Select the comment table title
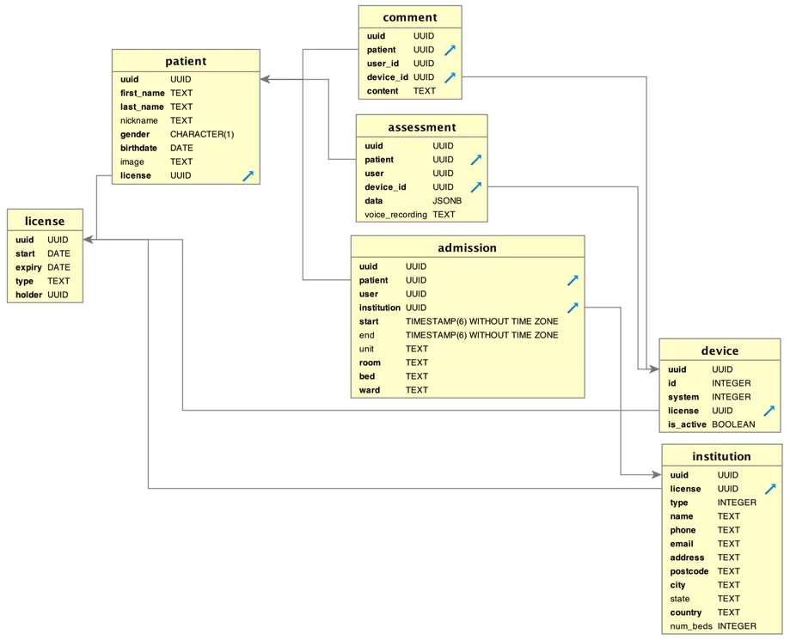The width and height of the screenshot is (790, 640). coord(410,18)
